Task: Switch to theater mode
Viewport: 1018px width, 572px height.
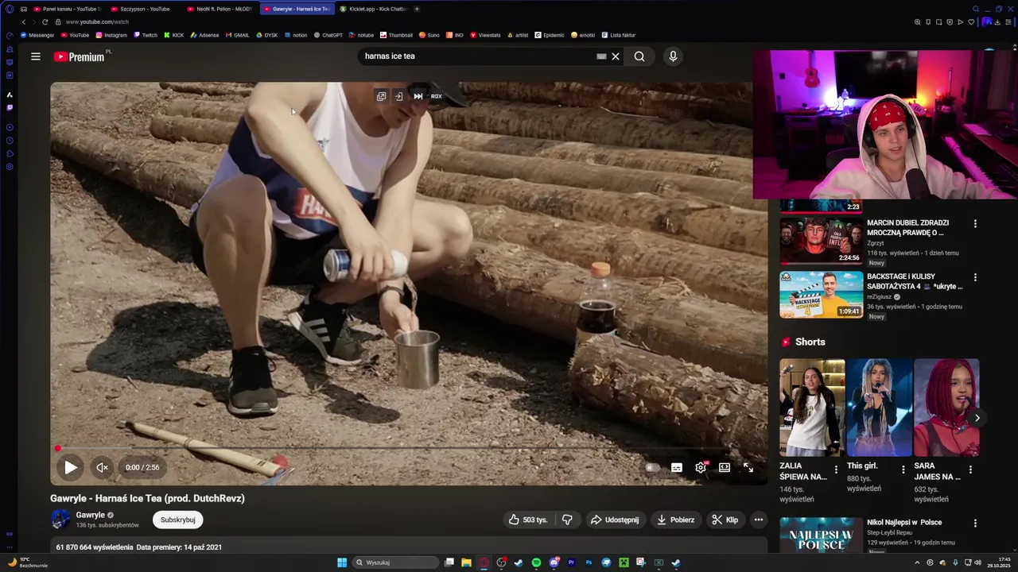Action: pos(725,468)
